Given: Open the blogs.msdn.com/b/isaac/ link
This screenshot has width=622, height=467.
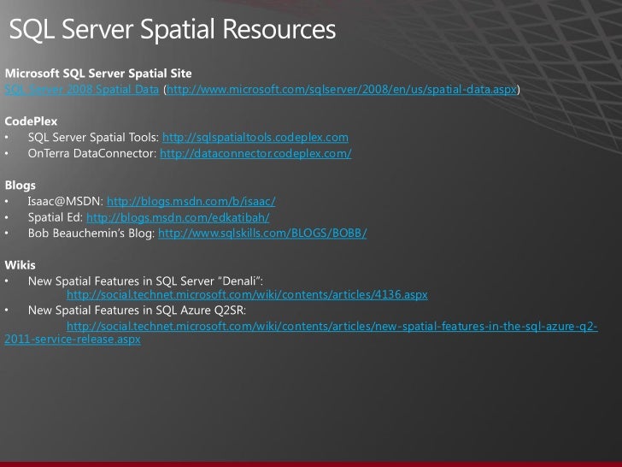Looking at the screenshot, I should (191, 201).
